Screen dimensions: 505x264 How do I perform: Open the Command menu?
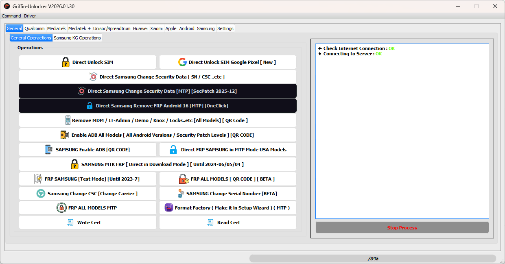(11, 16)
